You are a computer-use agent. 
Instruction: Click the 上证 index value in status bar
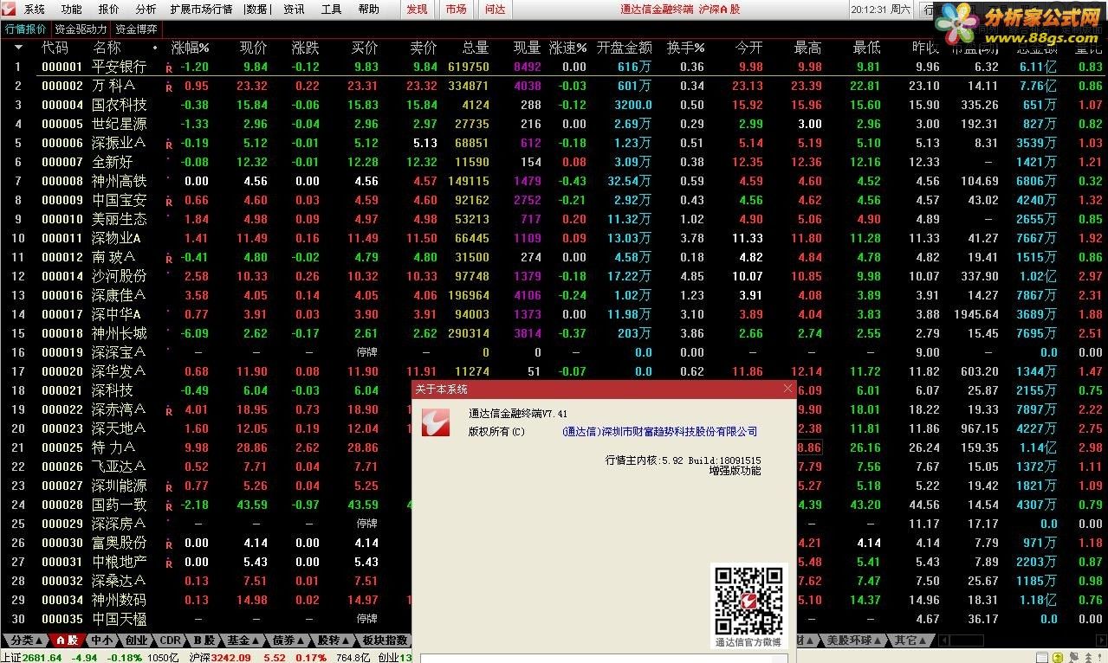[x=40, y=657]
